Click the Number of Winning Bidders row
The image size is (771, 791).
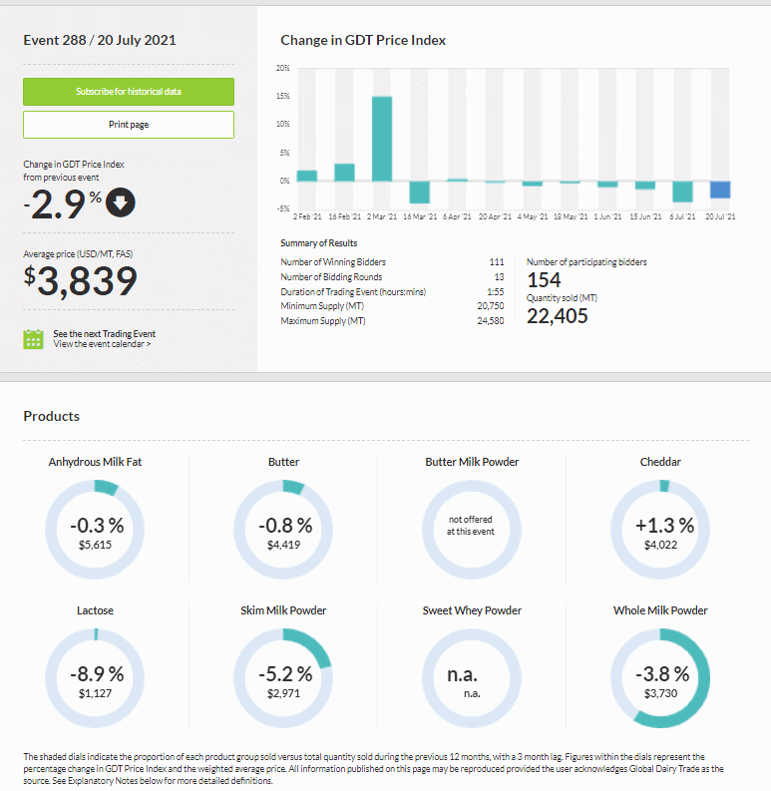[x=392, y=262]
